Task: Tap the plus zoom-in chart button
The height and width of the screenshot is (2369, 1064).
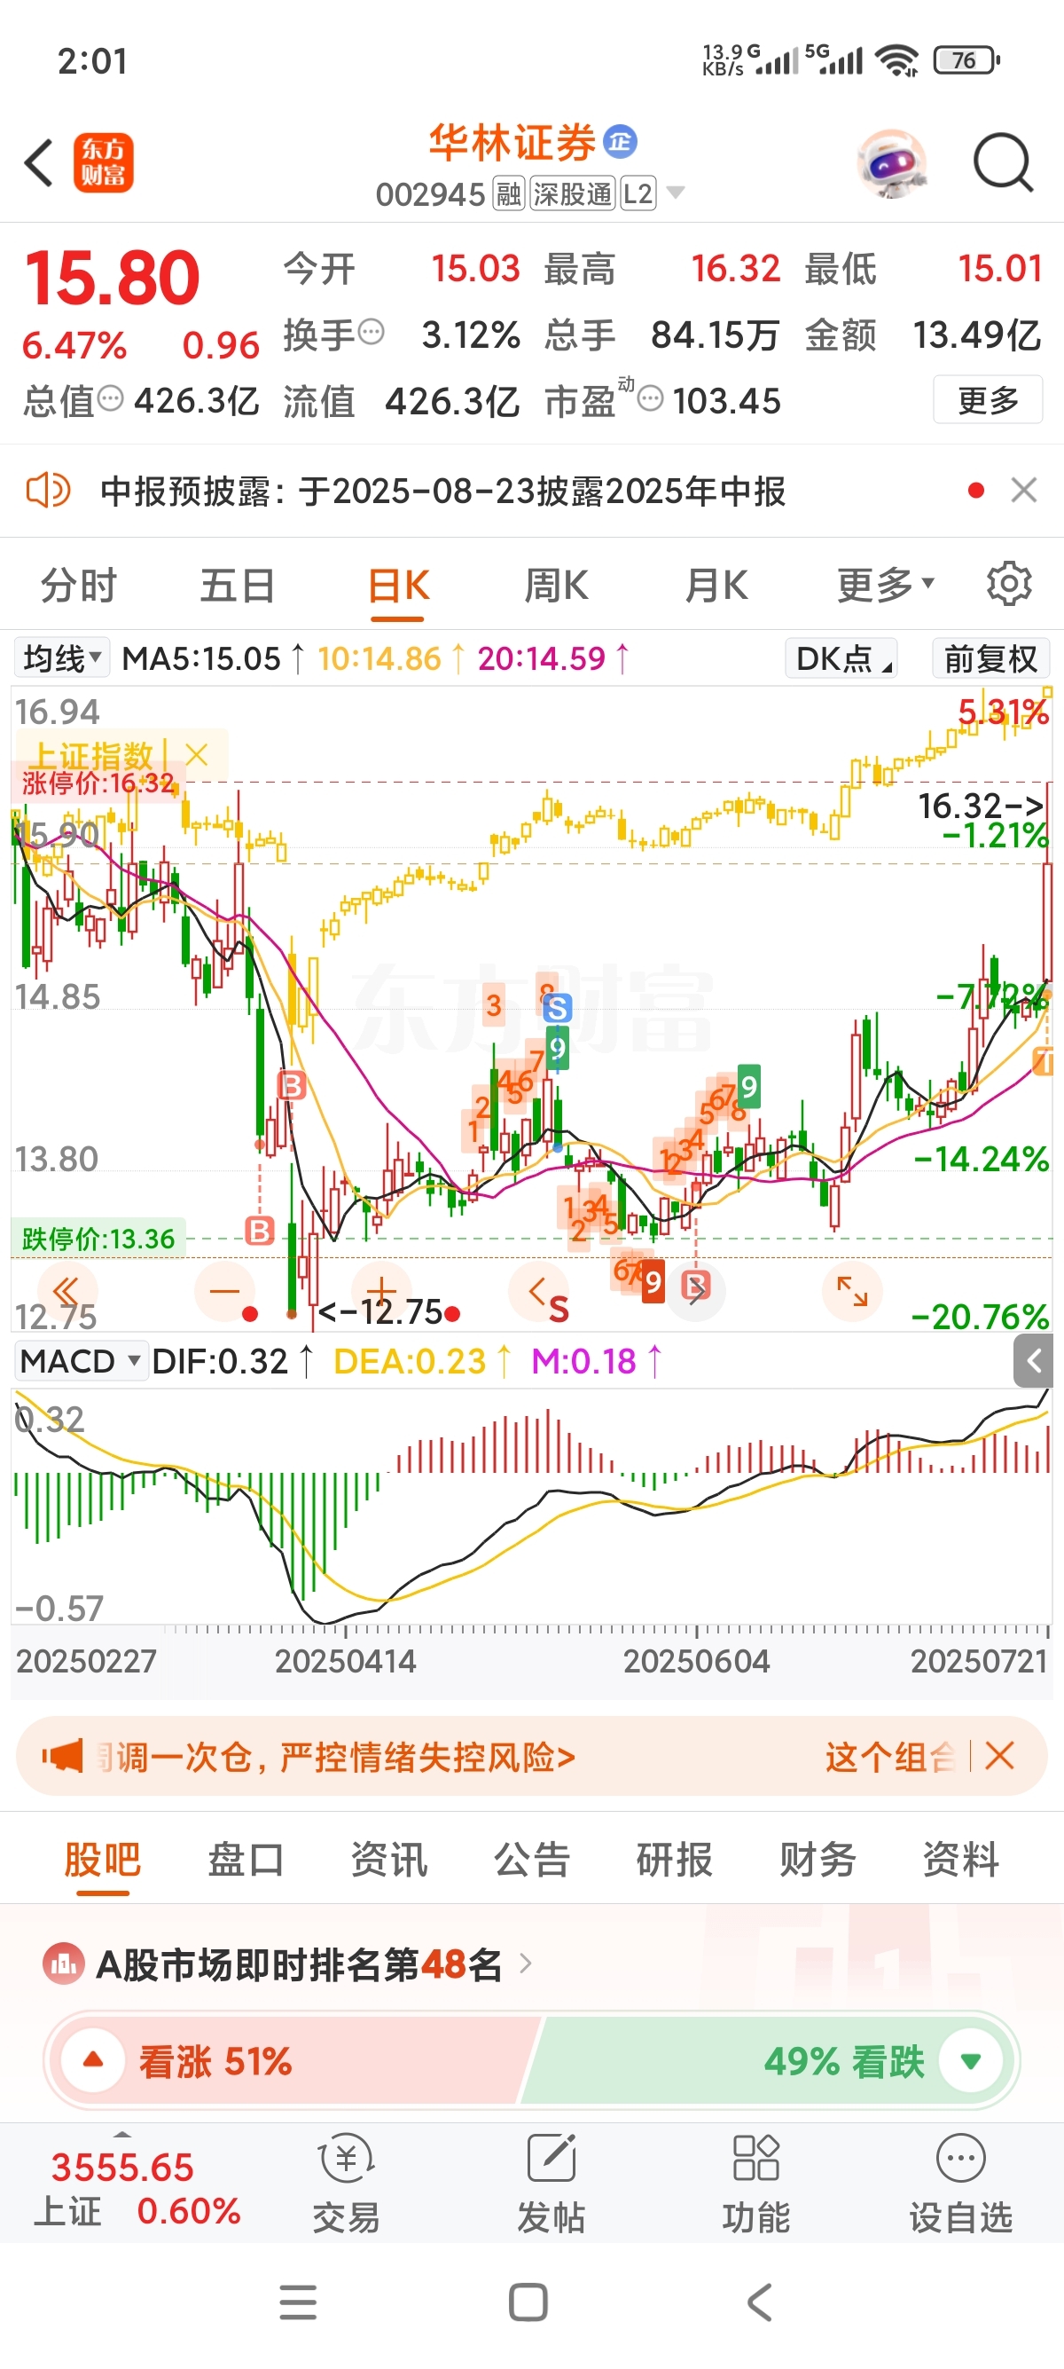Action: tap(381, 1291)
